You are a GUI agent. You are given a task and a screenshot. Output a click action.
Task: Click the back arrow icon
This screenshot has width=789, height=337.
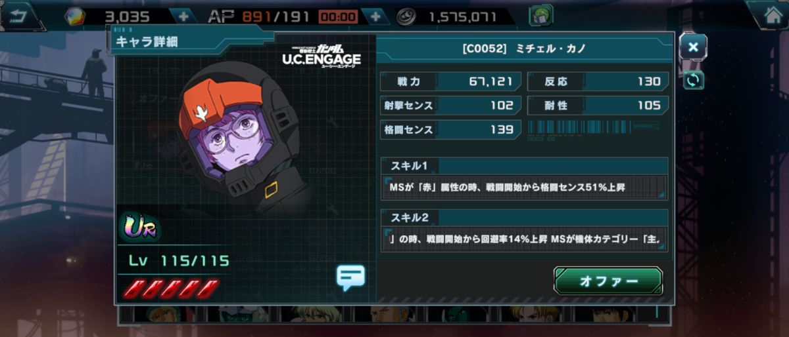pos(18,16)
